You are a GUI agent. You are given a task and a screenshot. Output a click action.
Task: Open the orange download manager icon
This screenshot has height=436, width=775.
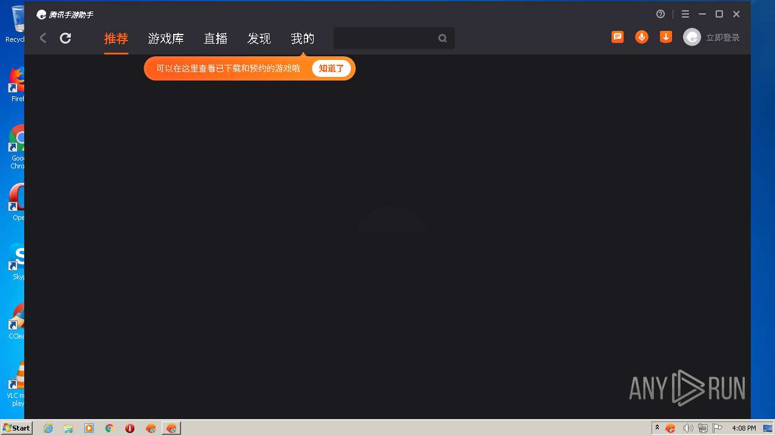click(666, 37)
